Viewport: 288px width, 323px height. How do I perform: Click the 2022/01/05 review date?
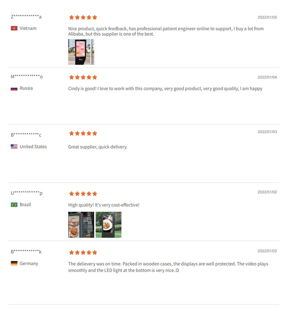click(267, 17)
